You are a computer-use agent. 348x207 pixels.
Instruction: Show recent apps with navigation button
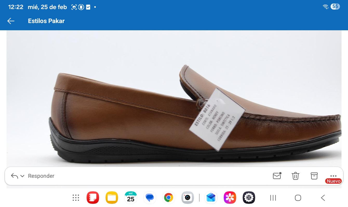(273, 198)
